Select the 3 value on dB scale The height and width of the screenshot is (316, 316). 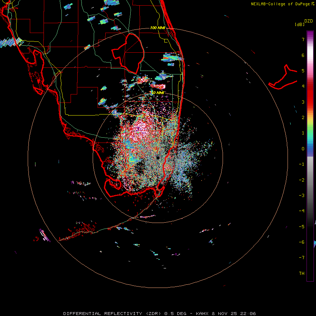[x=303, y=102]
